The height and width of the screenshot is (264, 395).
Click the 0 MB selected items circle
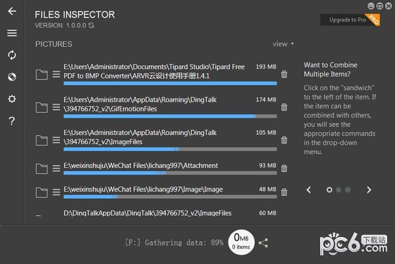pyautogui.click(x=241, y=242)
